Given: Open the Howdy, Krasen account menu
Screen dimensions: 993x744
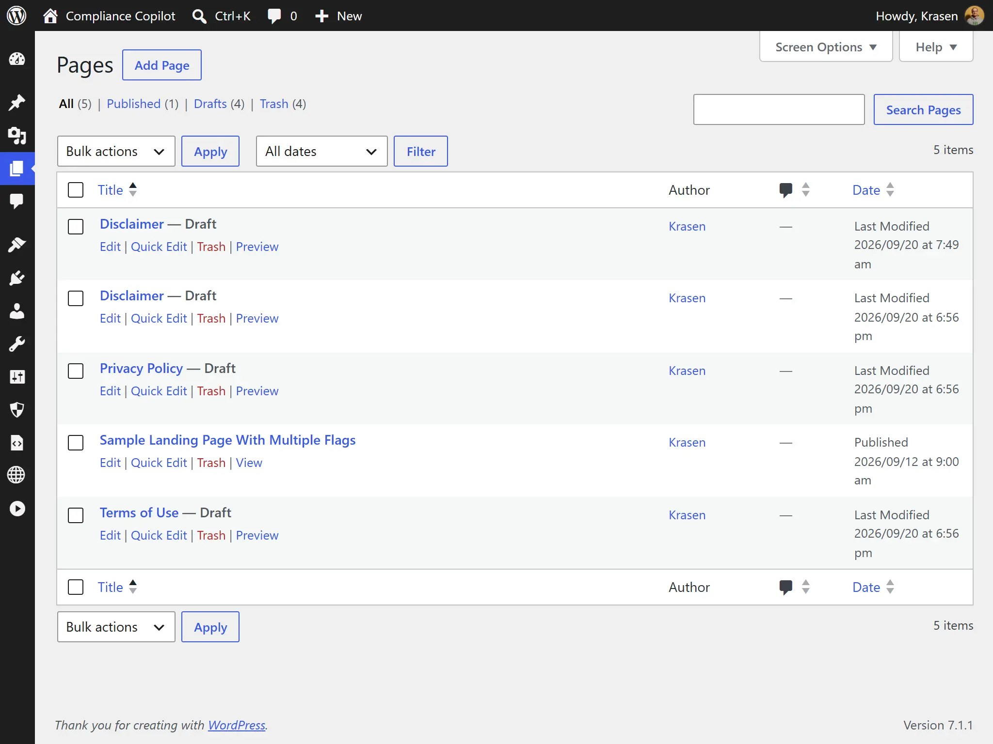Looking at the screenshot, I should pyautogui.click(x=929, y=16).
